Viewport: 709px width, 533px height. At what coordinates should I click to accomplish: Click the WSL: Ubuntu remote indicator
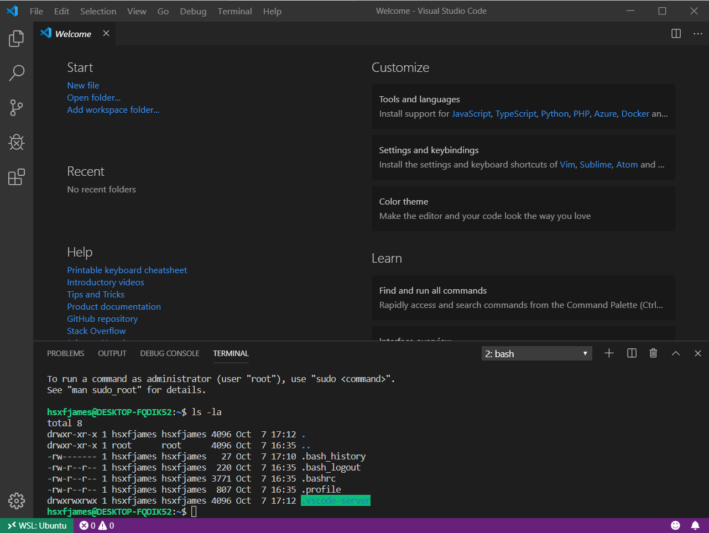click(37, 525)
